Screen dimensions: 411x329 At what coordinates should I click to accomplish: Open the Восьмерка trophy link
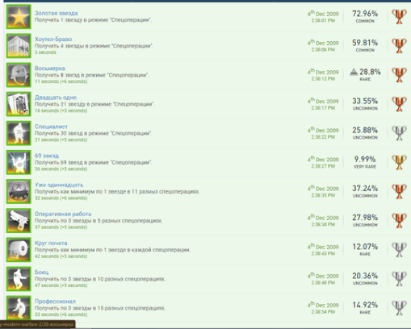[49, 69]
